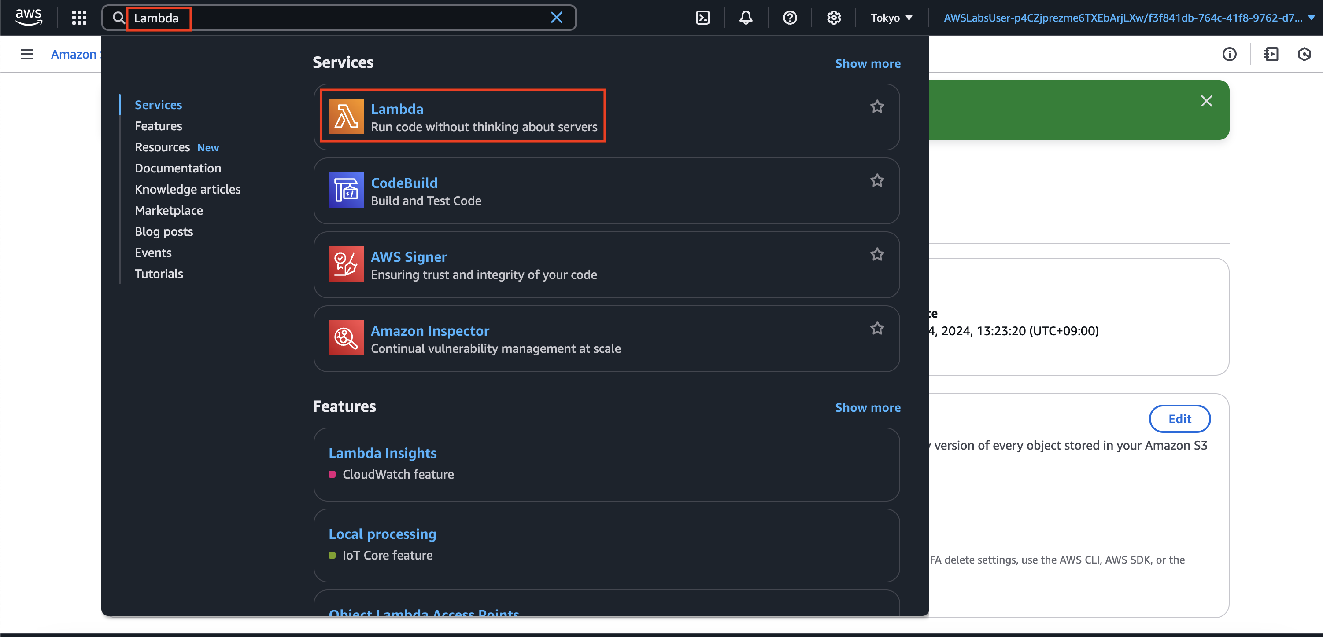The width and height of the screenshot is (1323, 637).
Task: Click the AWS logo home icon
Action: click(29, 18)
